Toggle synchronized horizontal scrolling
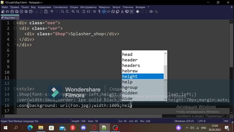 pos(88,11)
